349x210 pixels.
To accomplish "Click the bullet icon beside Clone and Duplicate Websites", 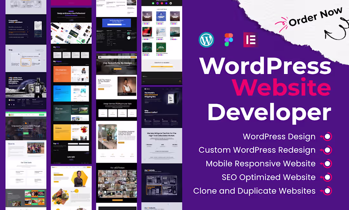I will pyautogui.click(x=326, y=191).
